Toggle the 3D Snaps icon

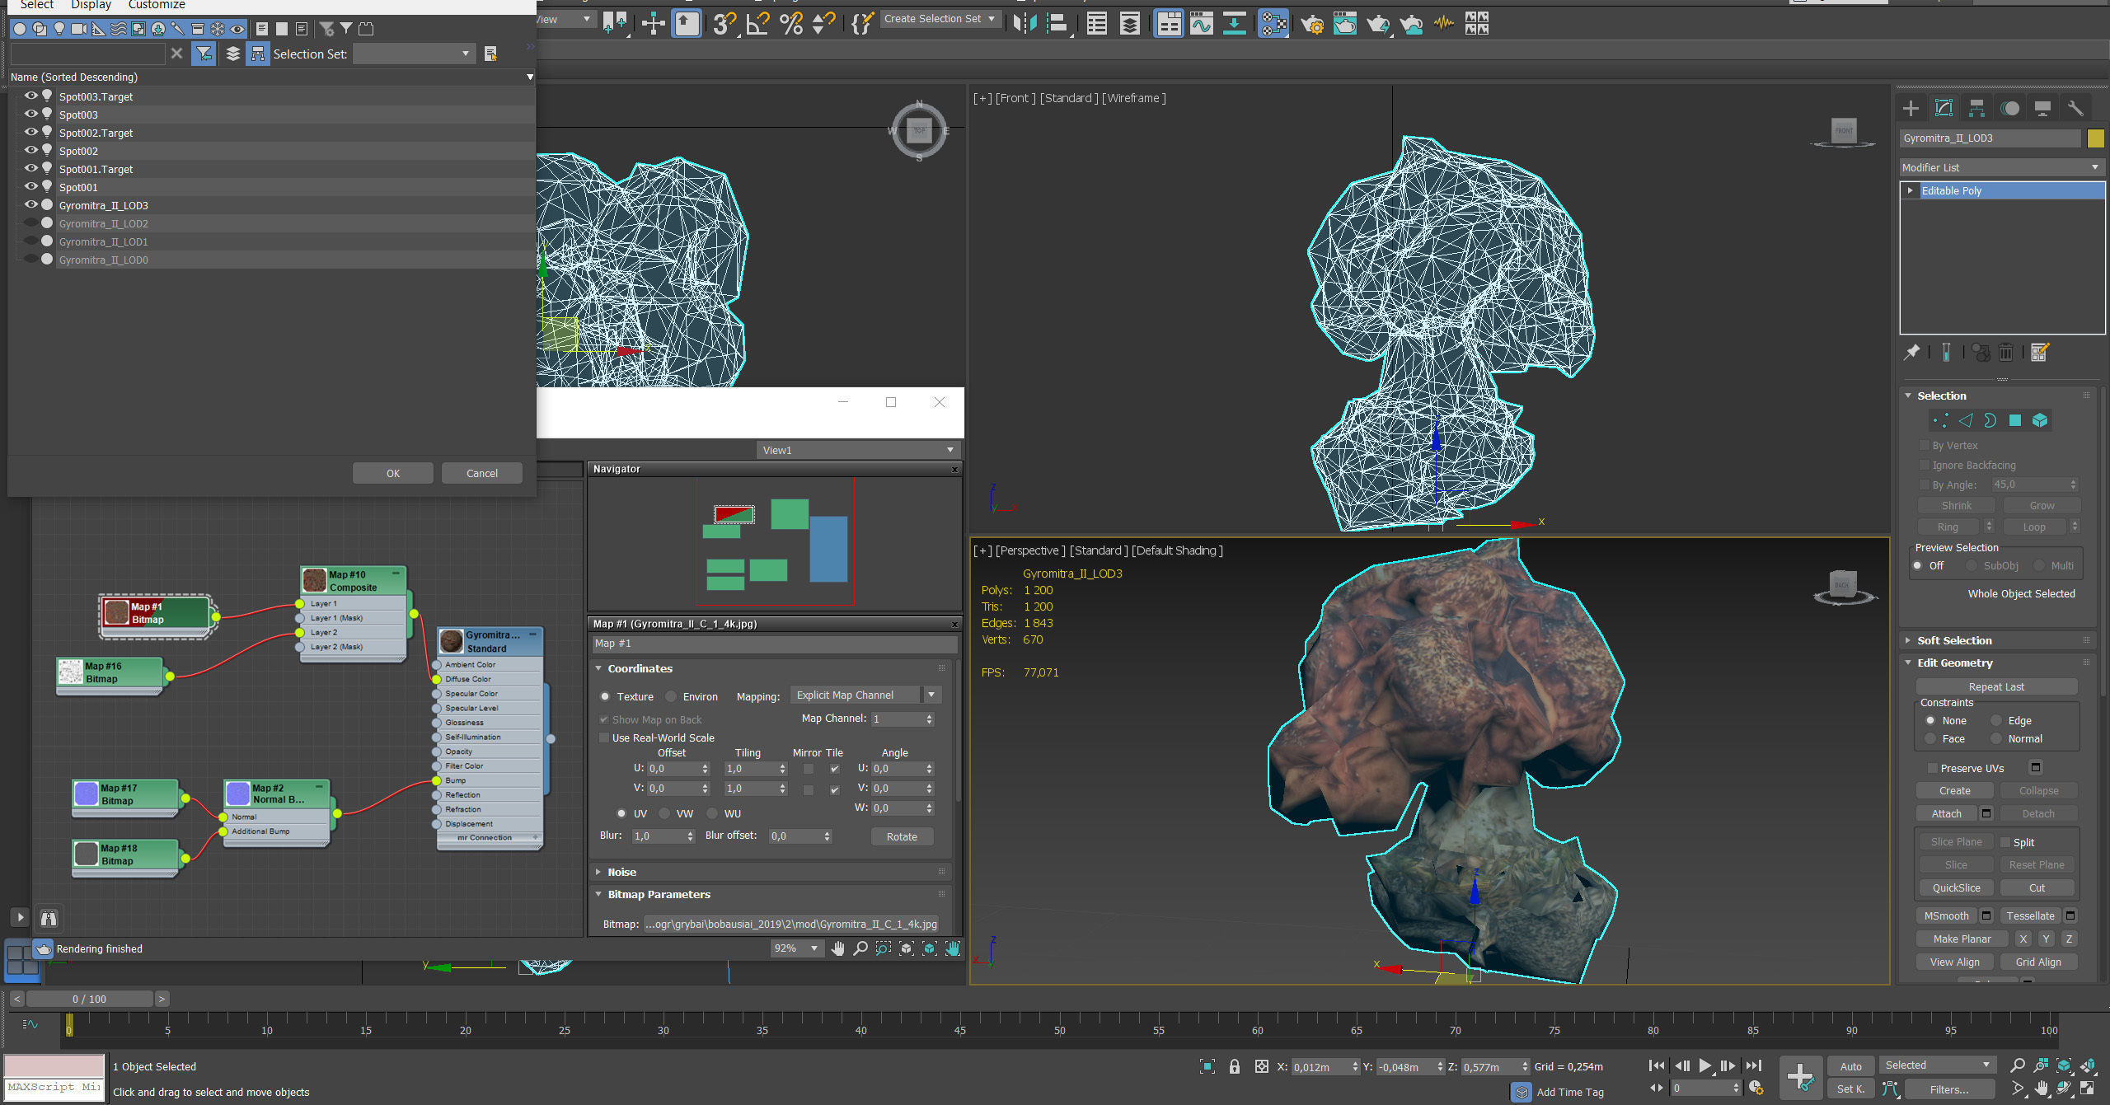[724, 23]
